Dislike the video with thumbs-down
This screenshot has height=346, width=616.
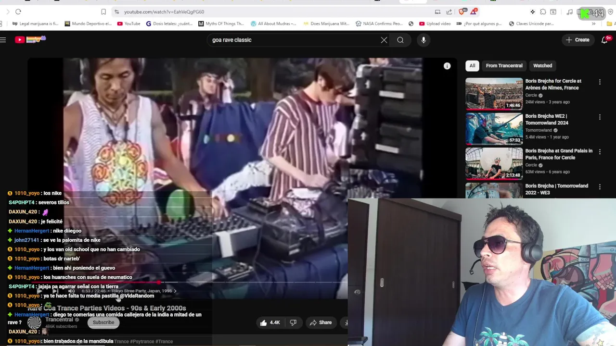tap(293, 322)
